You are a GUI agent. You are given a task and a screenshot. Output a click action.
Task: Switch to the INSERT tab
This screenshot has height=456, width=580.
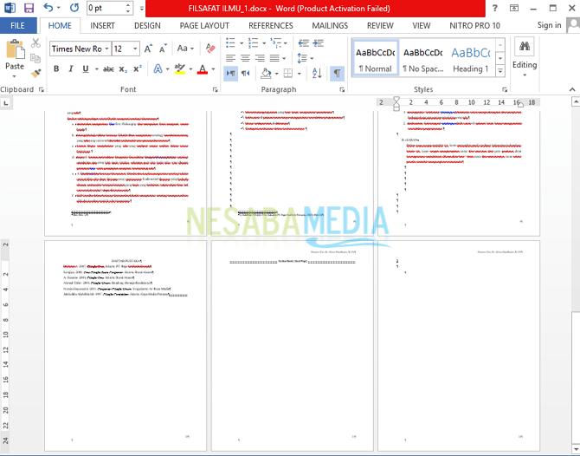click(x=102, y=25)
